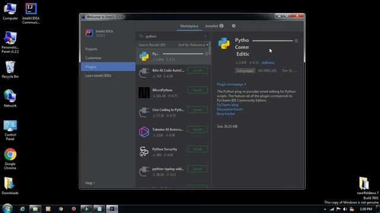Launch Internet Explorer from taskbar
This screenshot has height=213, width=380.
(x=23, y=209)
